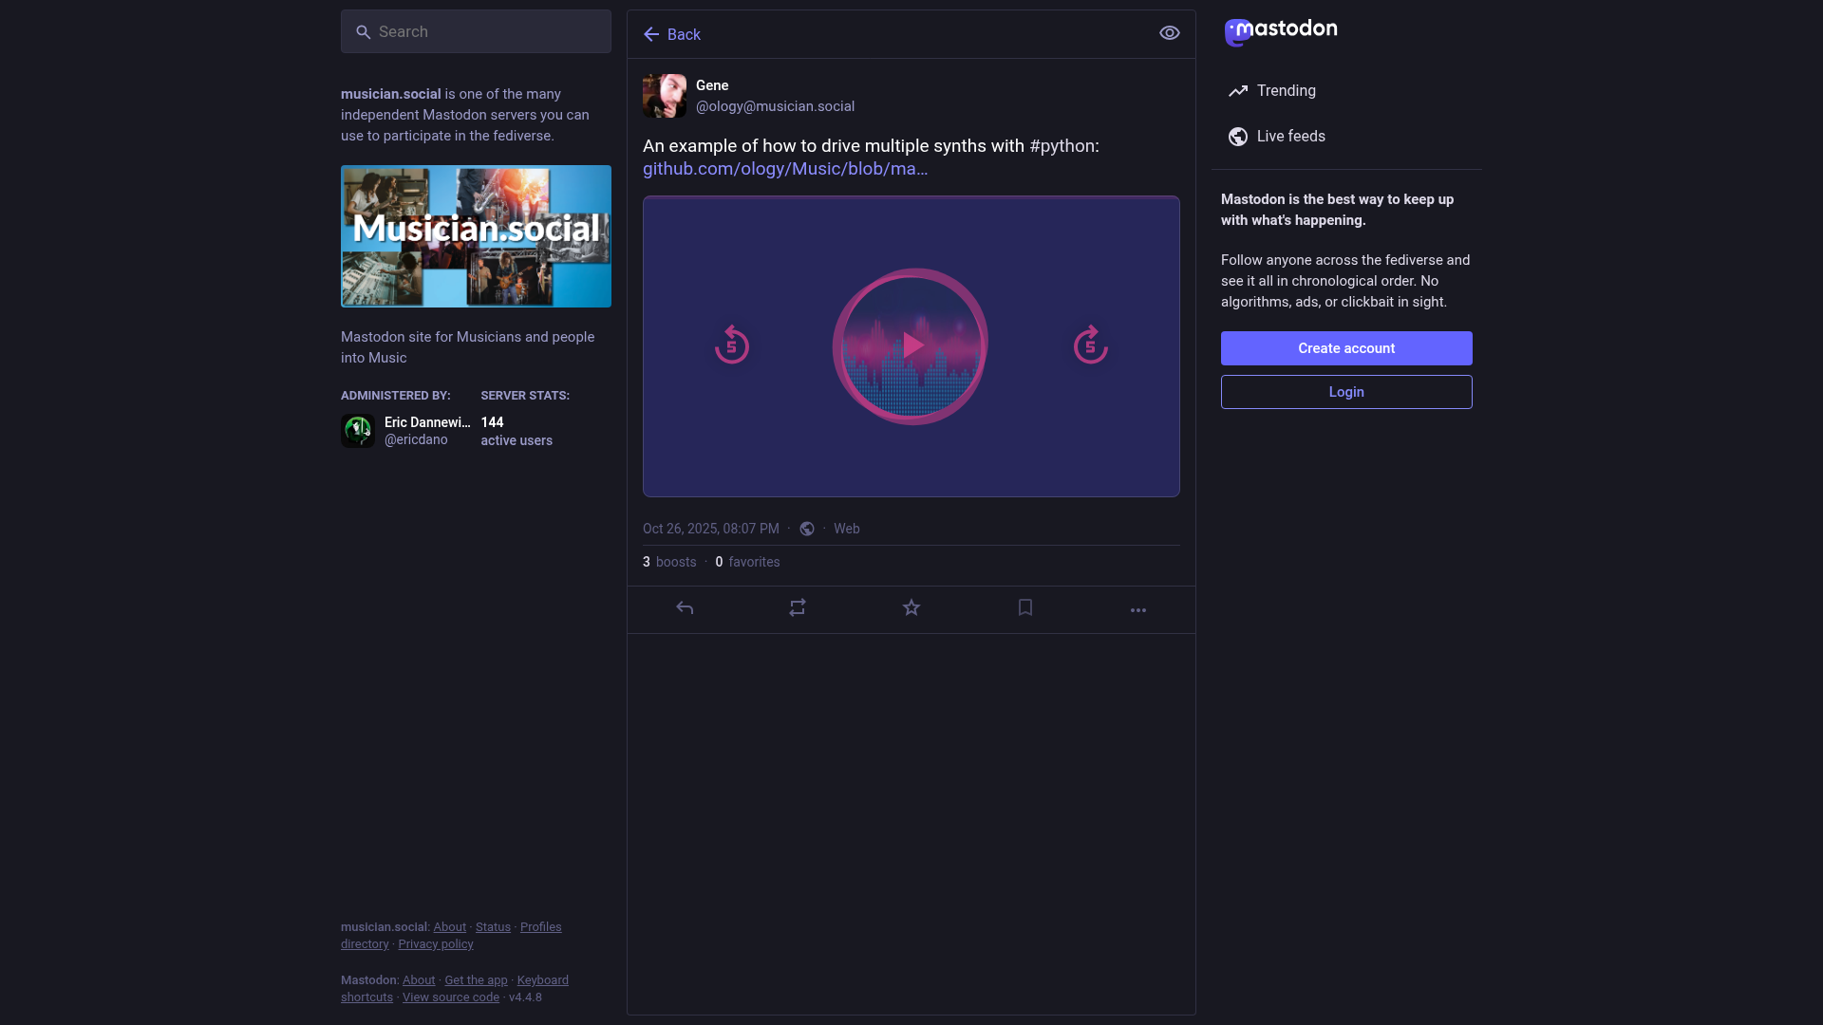Click the #python hashtag

tap(1062, 146)
